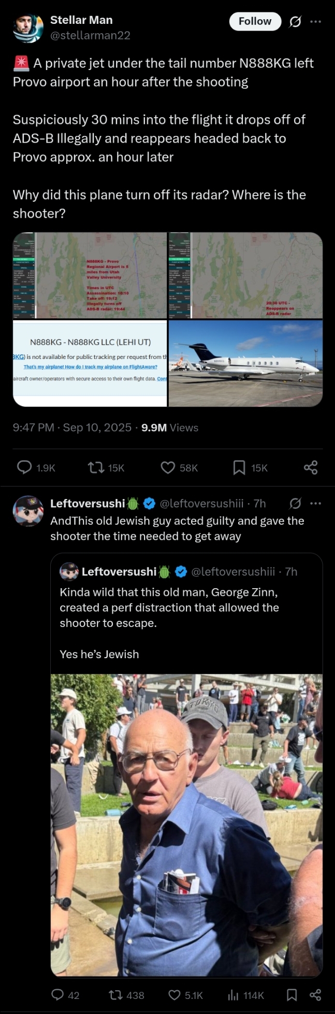View analytics showing 114K views
Screen dimensions: 335x1014
(x=233, y=995)
